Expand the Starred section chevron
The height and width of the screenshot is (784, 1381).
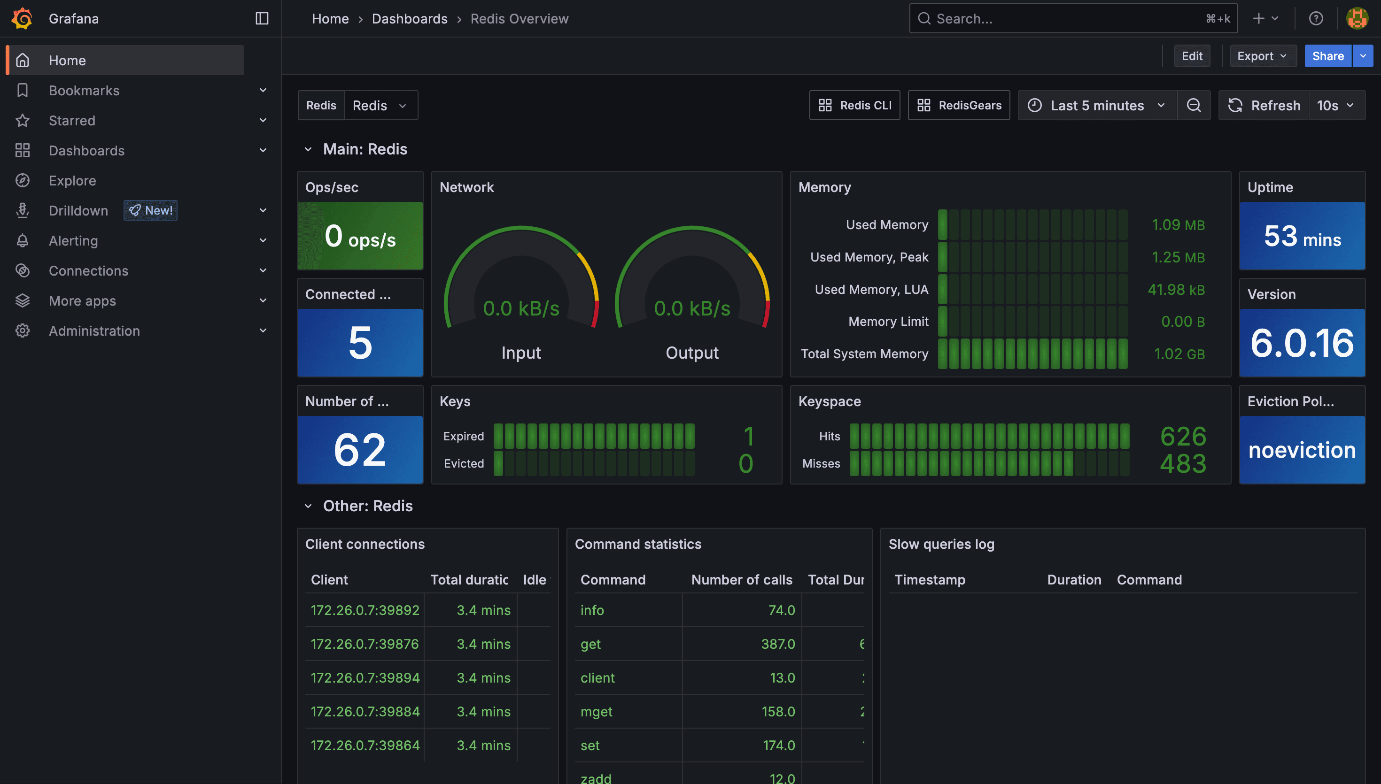[x=264, y=121]
